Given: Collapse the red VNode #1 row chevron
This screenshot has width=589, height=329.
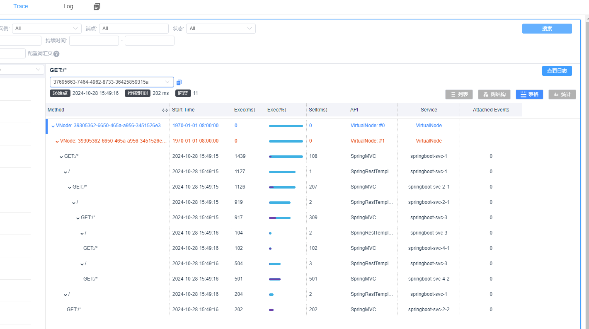Looking at the screenshot, I should 57,141.
